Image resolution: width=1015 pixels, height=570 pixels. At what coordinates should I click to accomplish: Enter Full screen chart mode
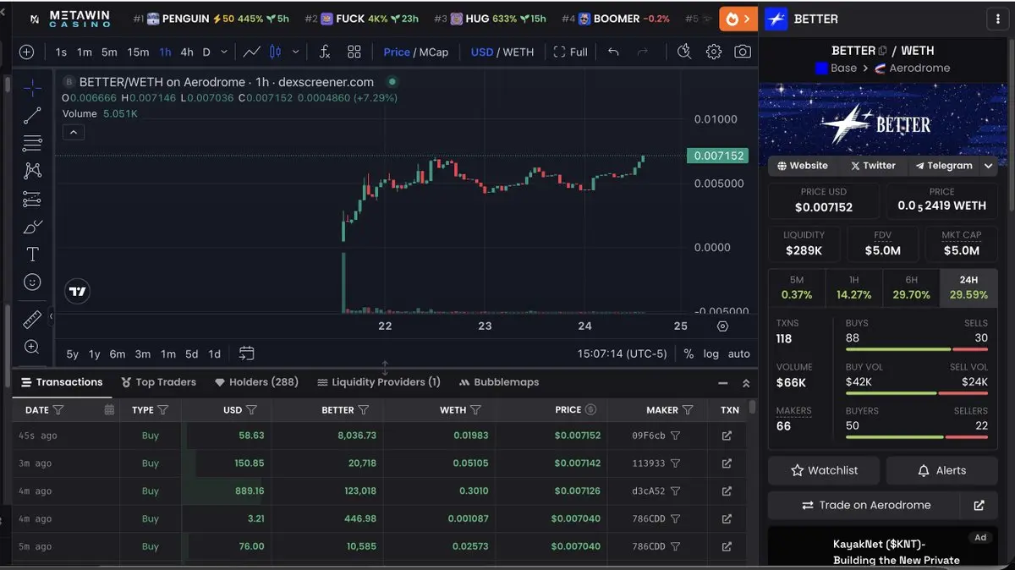click(571, 52)
